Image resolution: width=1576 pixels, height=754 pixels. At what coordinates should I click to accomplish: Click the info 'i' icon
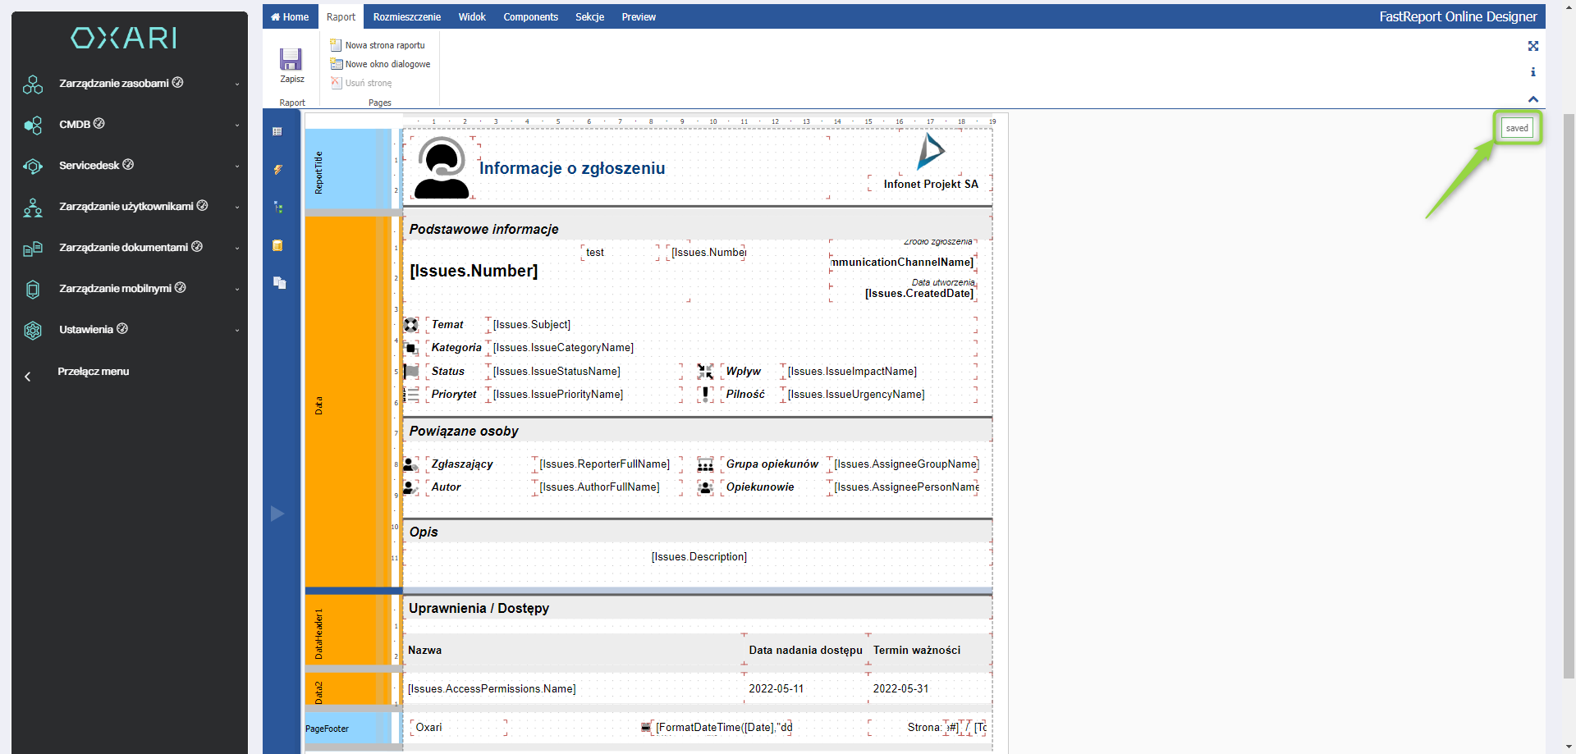coord(1532,72)
